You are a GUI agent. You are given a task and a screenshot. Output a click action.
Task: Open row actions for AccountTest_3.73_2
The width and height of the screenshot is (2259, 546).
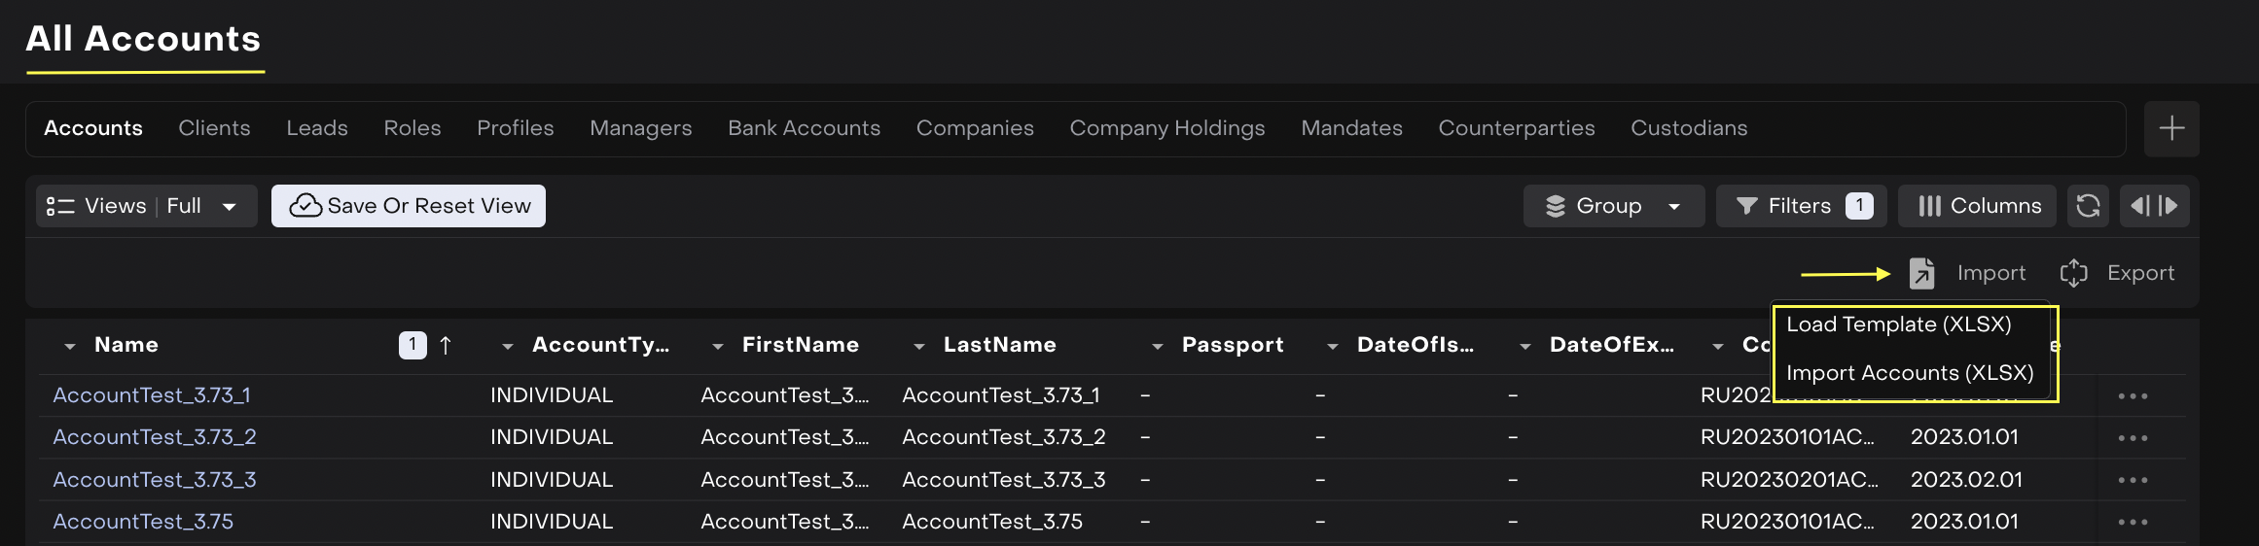pos(2133,438)
